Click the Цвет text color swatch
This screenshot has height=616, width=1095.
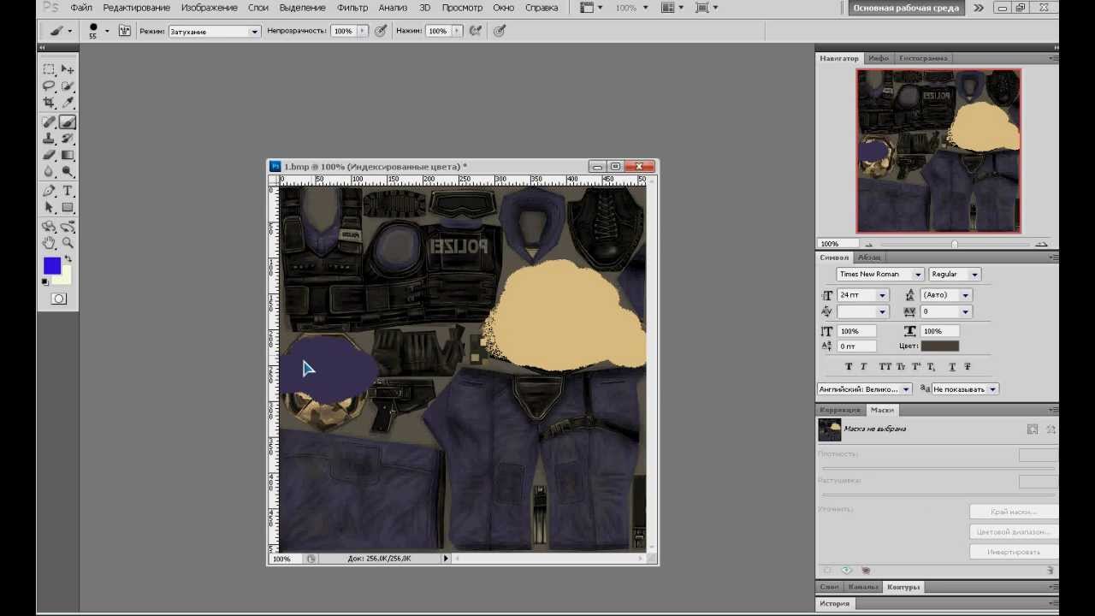939,346
